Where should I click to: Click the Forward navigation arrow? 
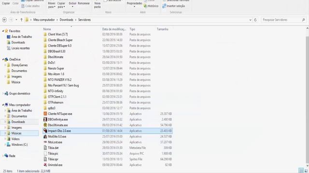coord(11,20)
